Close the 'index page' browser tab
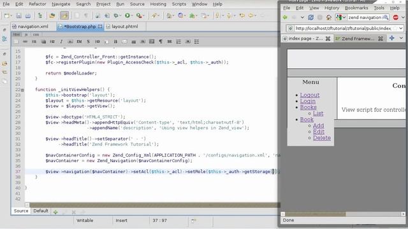 point(328,38)
